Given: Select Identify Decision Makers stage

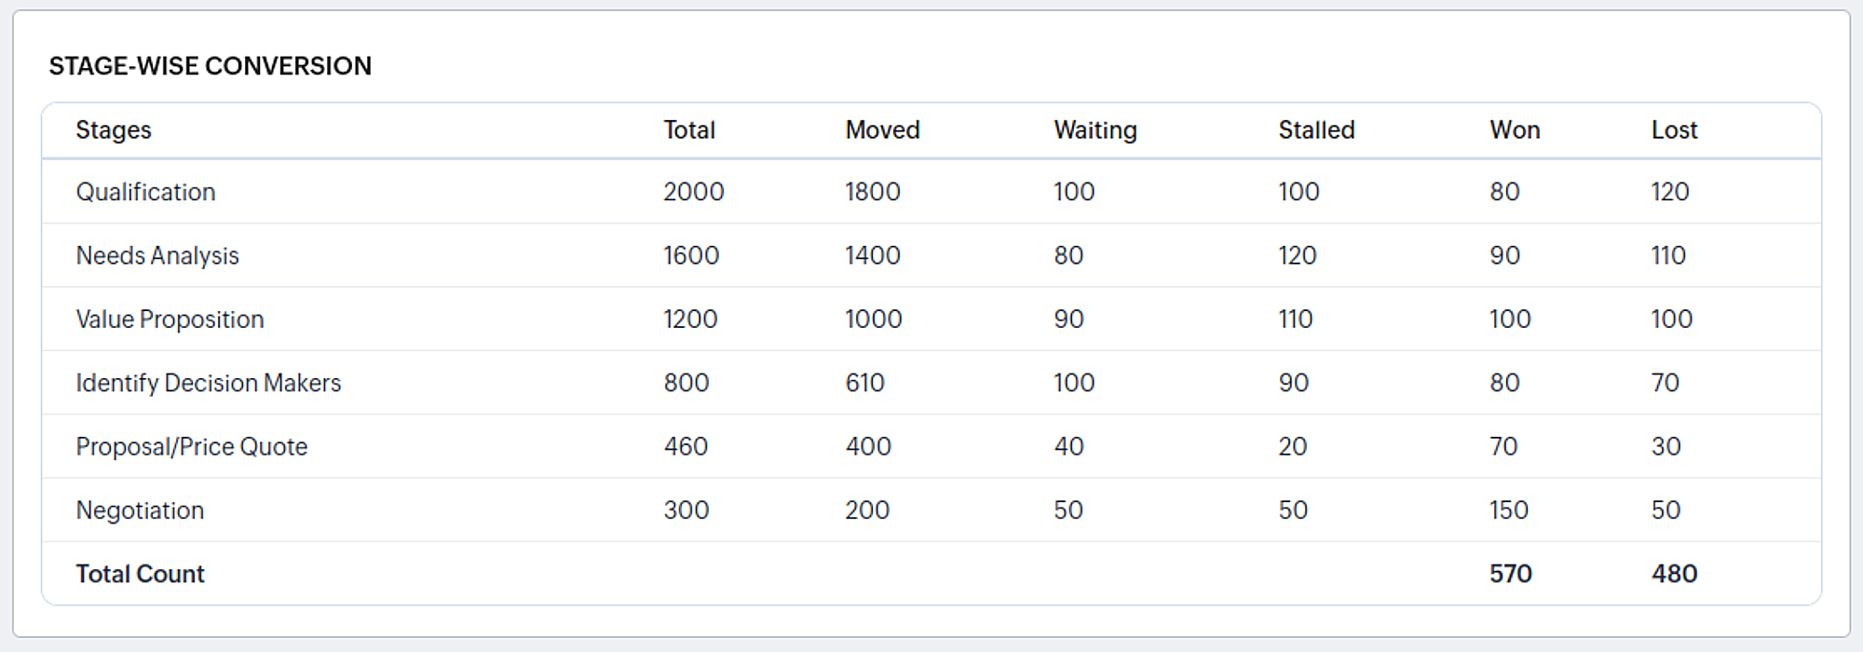Looking at the screenshot, I should point(209,383).
